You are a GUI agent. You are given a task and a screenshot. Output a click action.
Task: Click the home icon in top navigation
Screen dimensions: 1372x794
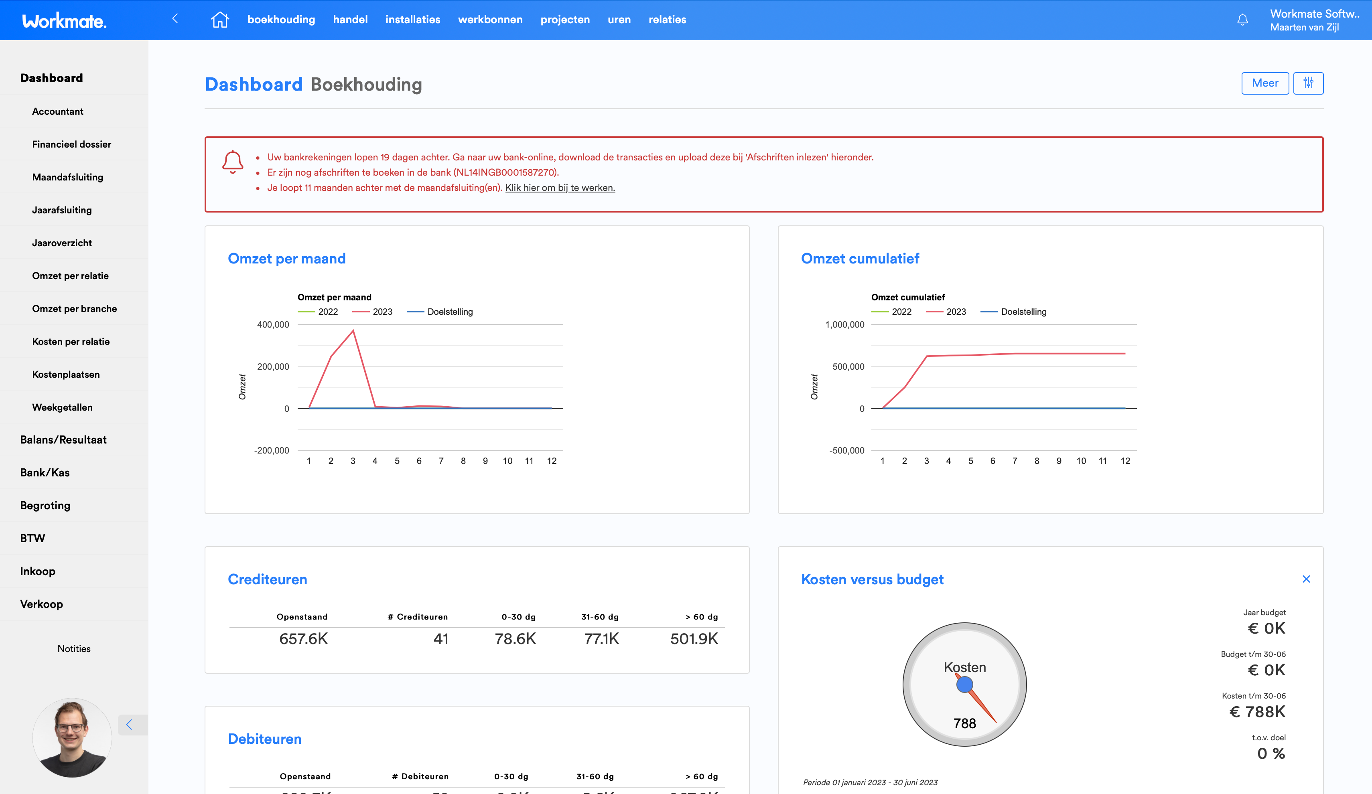click(x=220, y=20)
